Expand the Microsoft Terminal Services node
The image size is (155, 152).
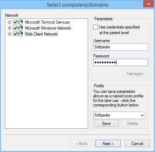pyautogui.click(x=9, y=22)
